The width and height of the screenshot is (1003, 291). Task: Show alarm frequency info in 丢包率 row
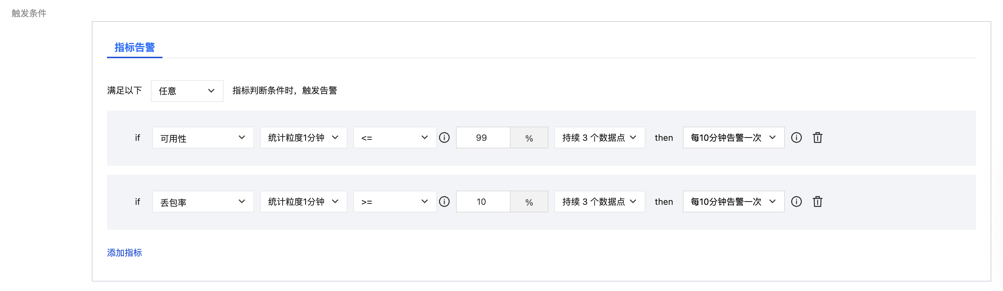click(x=796, y=202)
